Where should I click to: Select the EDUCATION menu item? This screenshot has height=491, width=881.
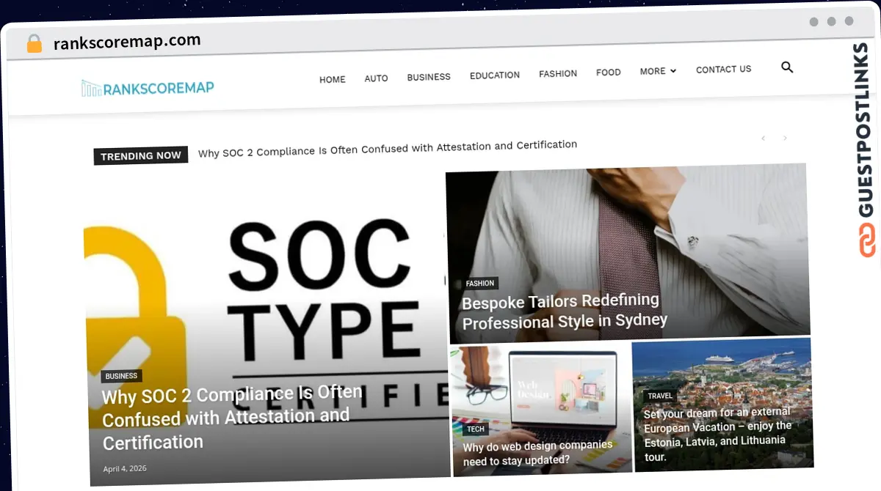[x=495, y=75]
